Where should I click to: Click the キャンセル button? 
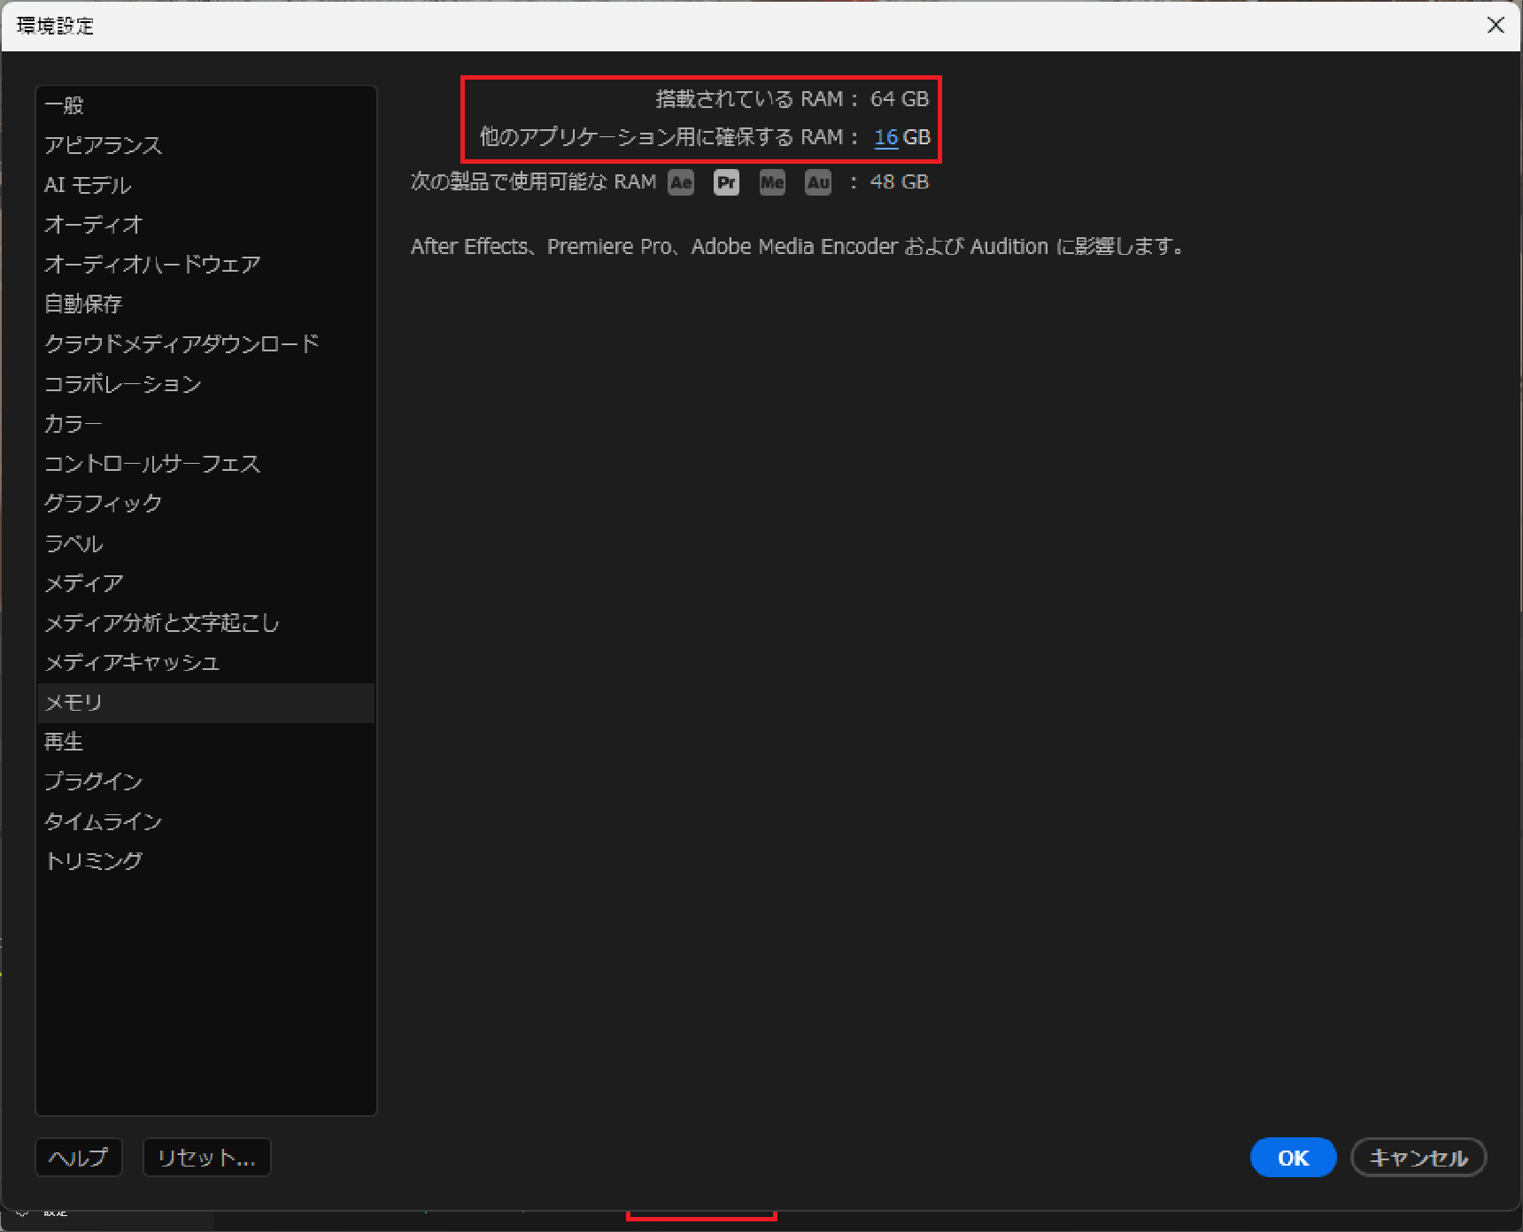click(x=1418, y=1158)
